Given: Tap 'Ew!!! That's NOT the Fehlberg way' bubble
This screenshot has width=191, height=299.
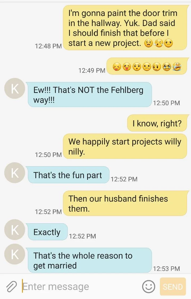Looking at the screenshot, I should tap(89, 95).
